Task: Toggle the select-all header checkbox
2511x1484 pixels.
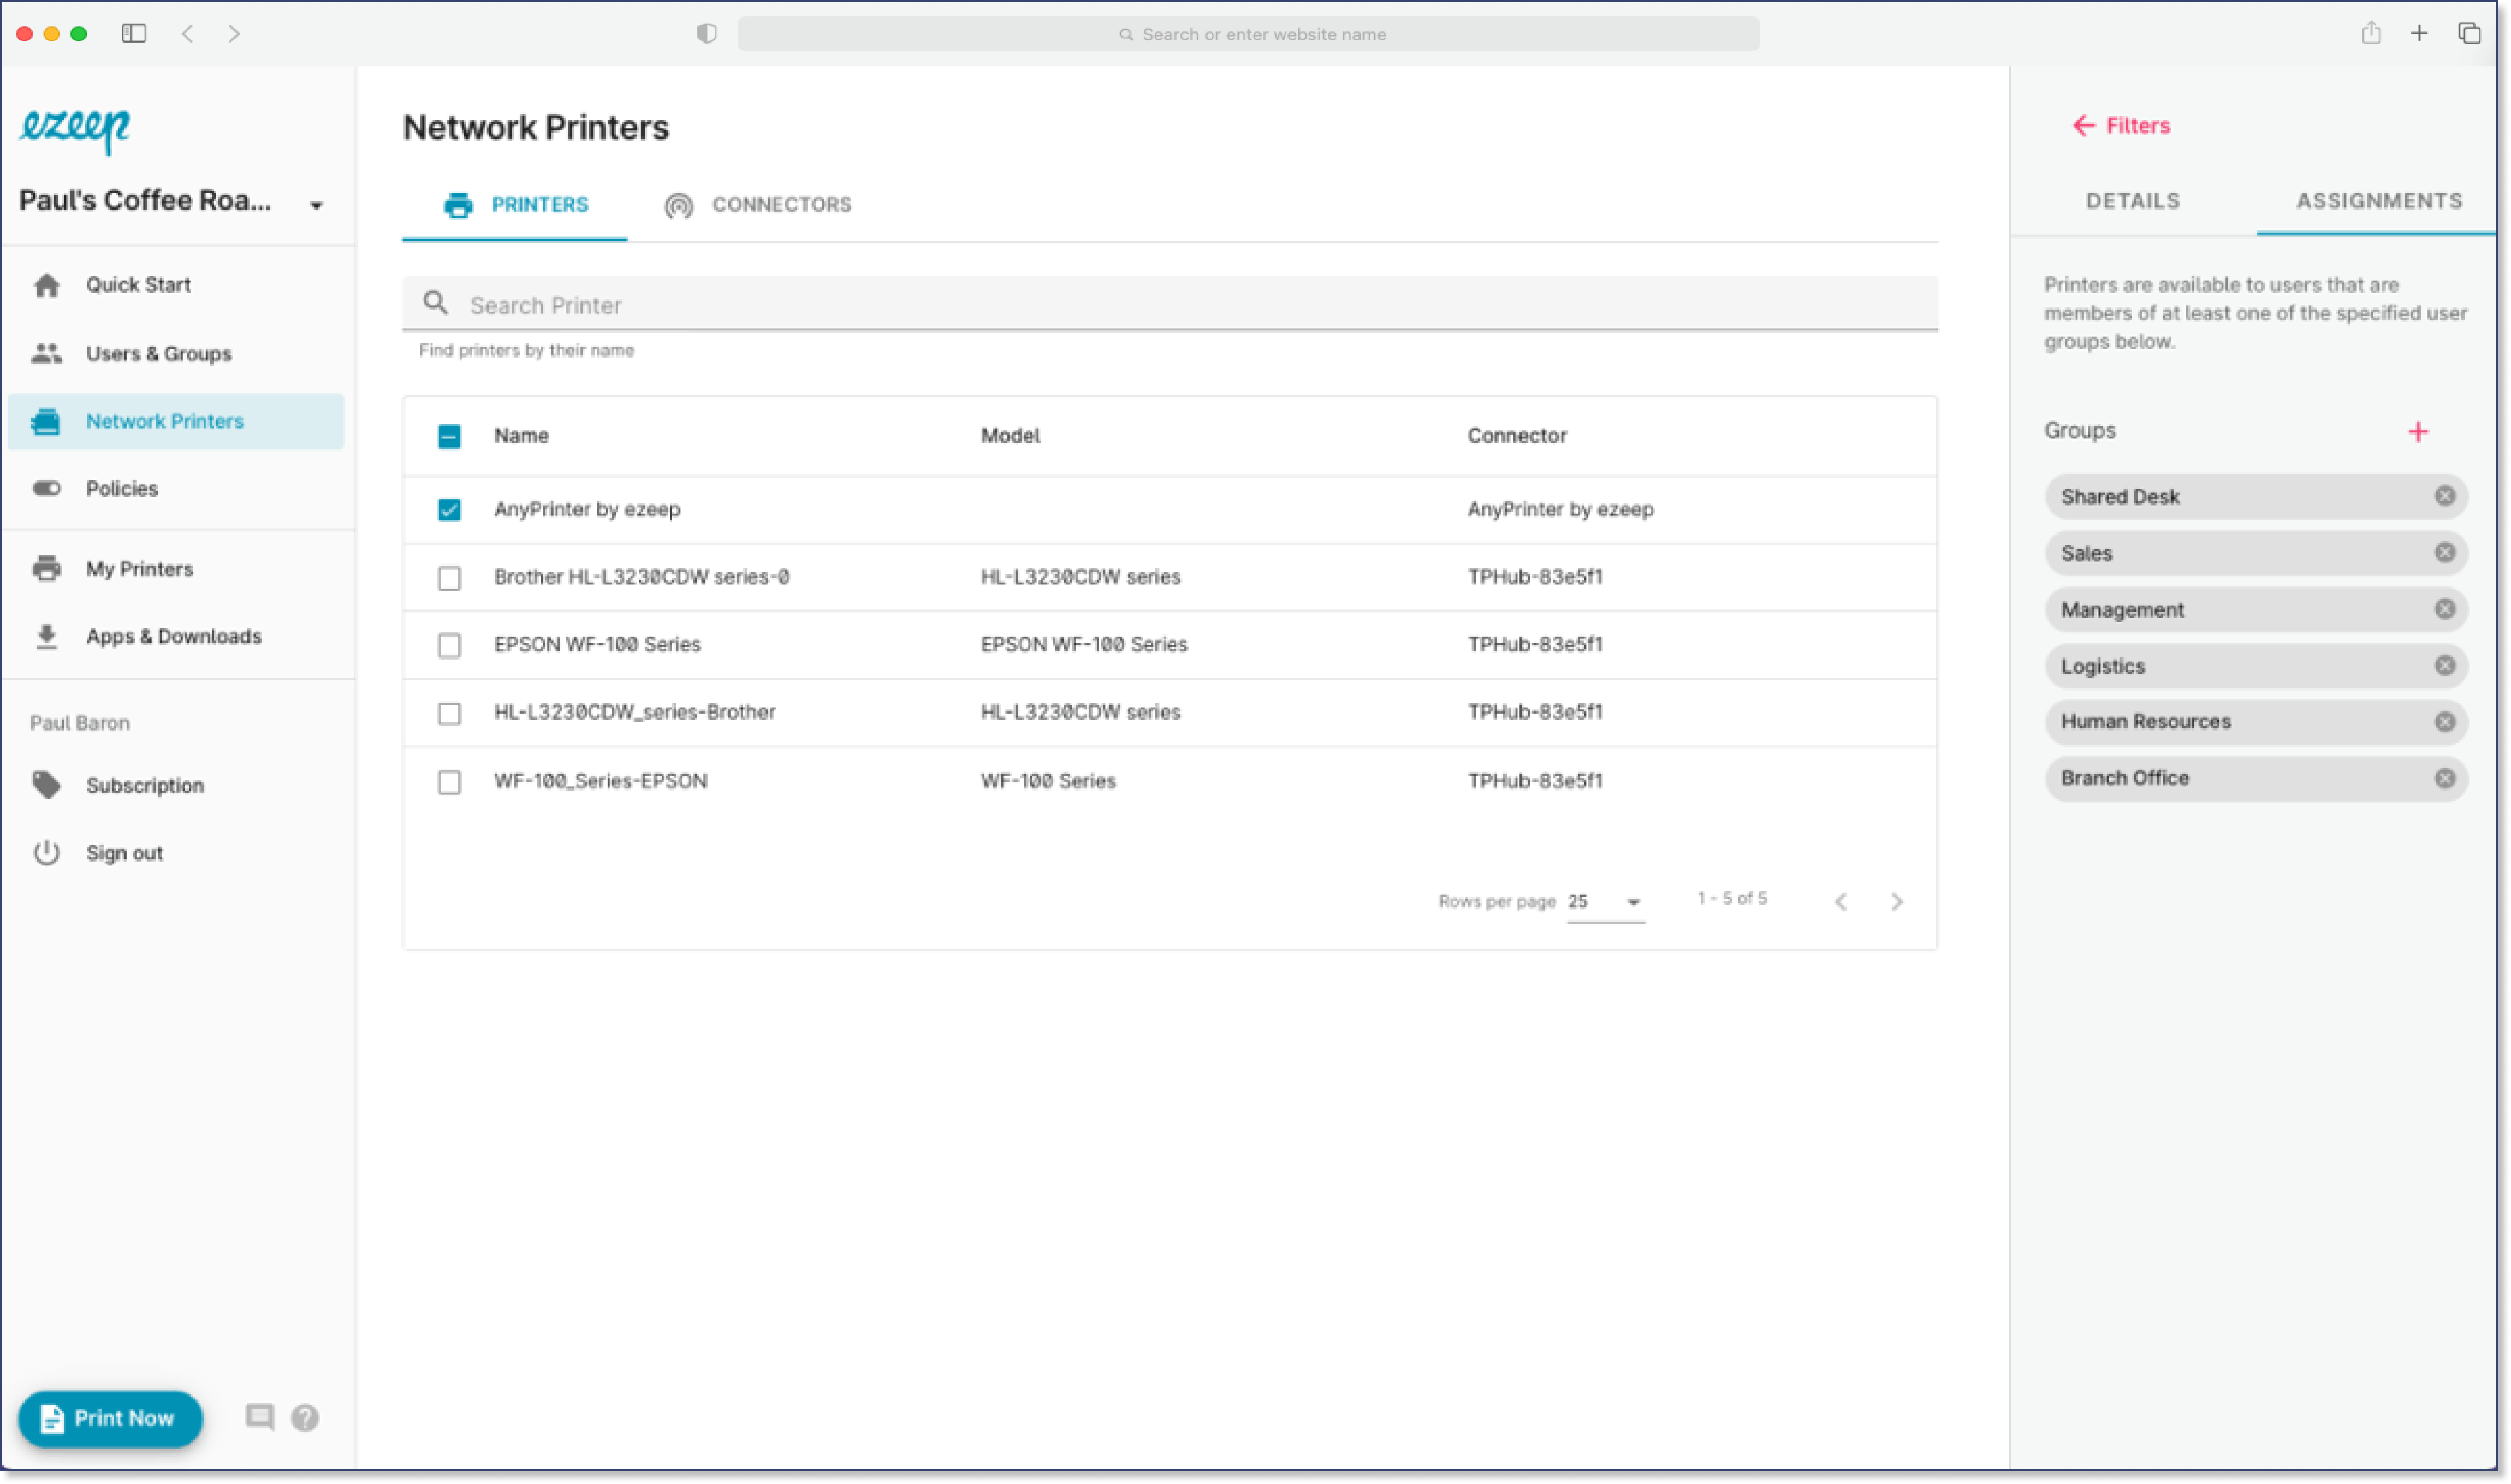Action: [x=449, y=436]
